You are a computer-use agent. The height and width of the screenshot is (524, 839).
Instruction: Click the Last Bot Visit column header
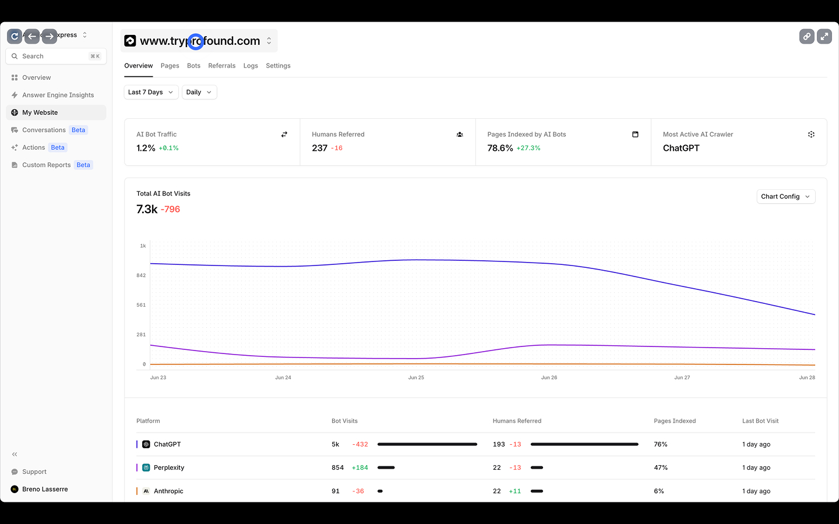[x=760, y=421]
